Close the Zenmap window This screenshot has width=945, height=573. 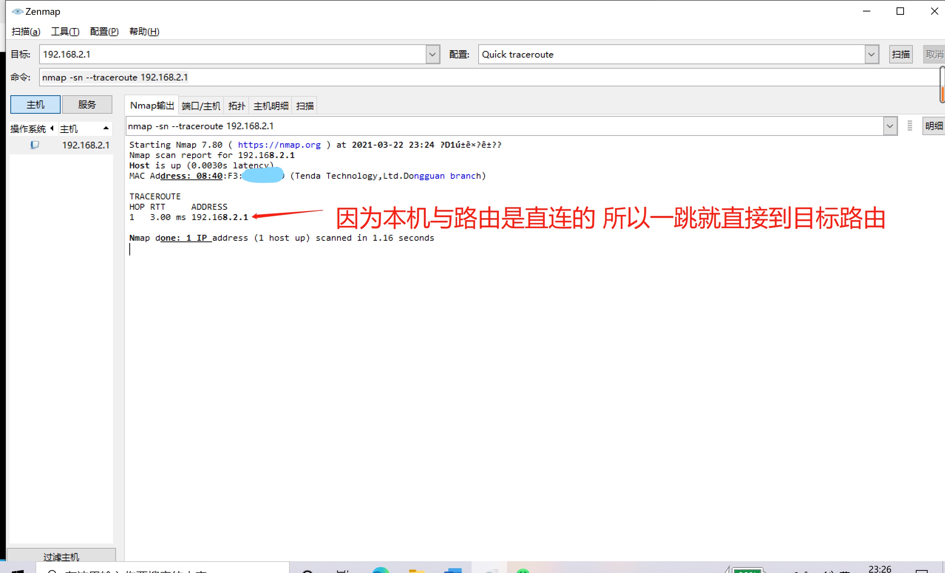(x=934, y=11)
